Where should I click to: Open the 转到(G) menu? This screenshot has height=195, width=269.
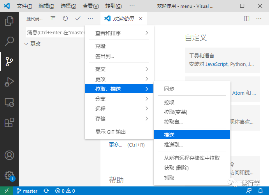point(113,6)
